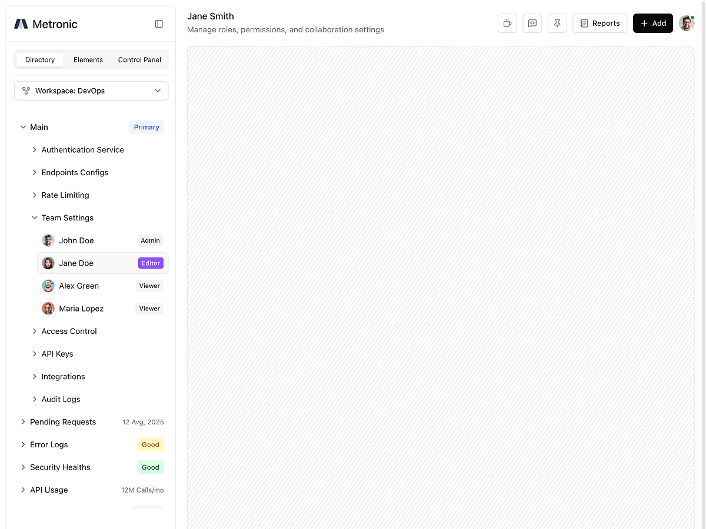Click John Doe's avatar in tree
Screen dimensions: 706x529
[48, 240]
